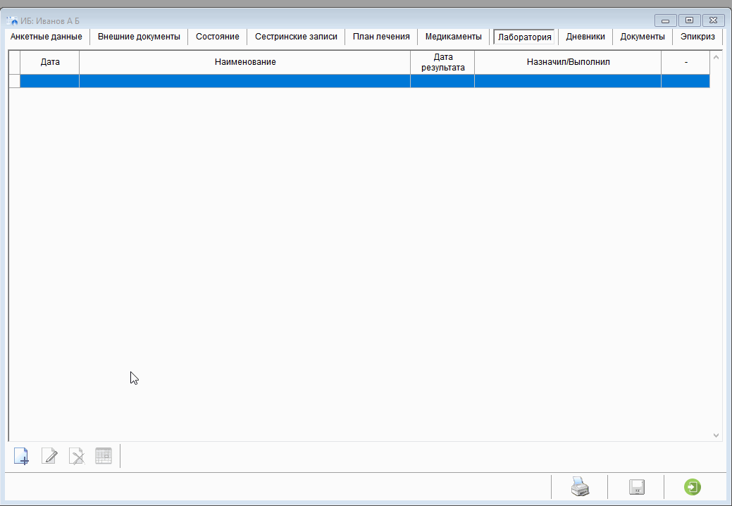Image resolution: width=732 pixels, height=506 pixels.
Task: Click the scroll down arrow in table
Action: point(717,436)
